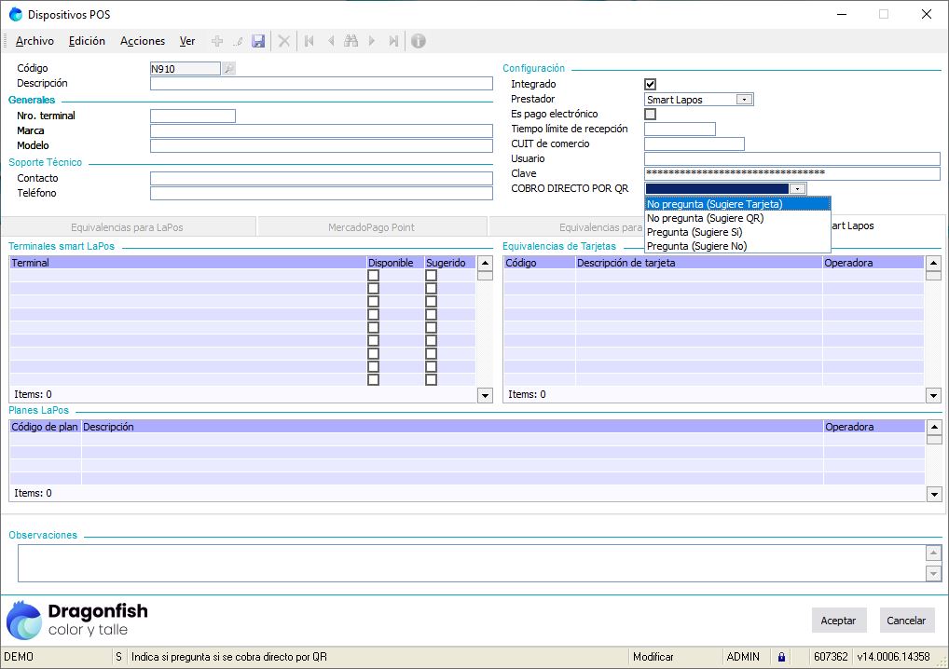949x669 pixels.
Task: Jump to last record toolbar icon
Action: coord(393,41)
